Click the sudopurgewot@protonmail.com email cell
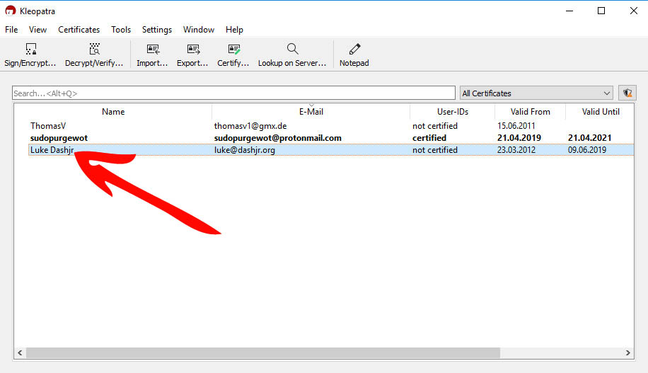Screen dimensions: 648x373 click(278, 138)
